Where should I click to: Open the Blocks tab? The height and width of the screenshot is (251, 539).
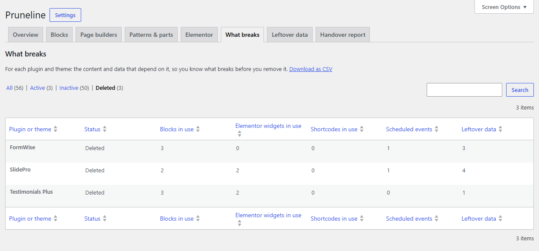(x=59, y=35)
